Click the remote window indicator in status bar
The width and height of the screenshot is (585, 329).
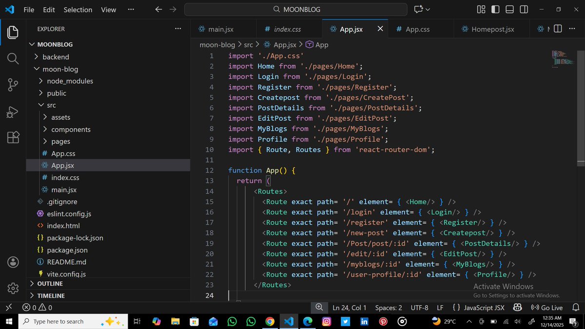pyautogui.click(x=8, y=308)
